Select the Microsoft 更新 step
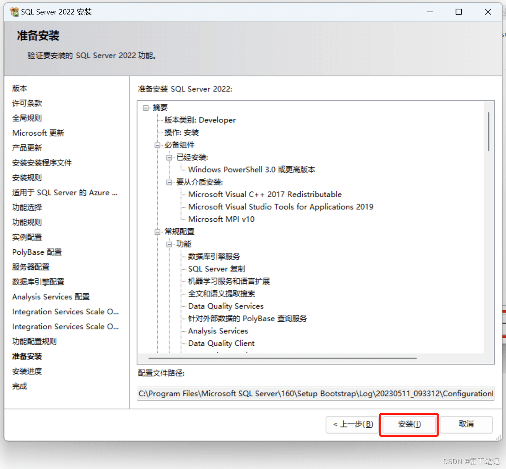 [38, 133]
